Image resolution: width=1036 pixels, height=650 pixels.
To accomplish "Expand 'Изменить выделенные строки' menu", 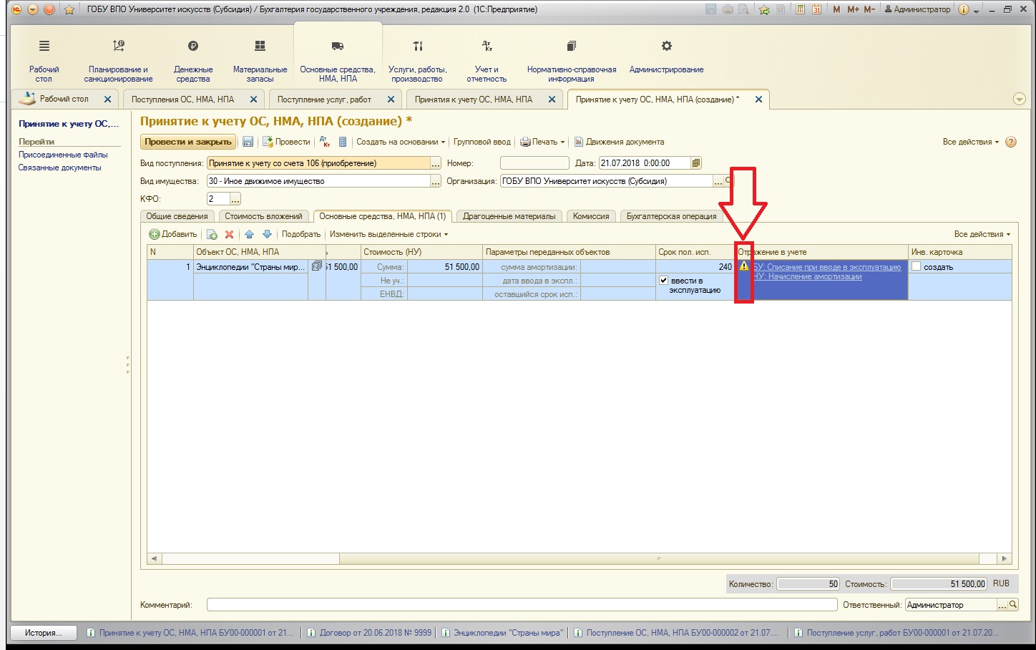I will (x=388, y=234).
